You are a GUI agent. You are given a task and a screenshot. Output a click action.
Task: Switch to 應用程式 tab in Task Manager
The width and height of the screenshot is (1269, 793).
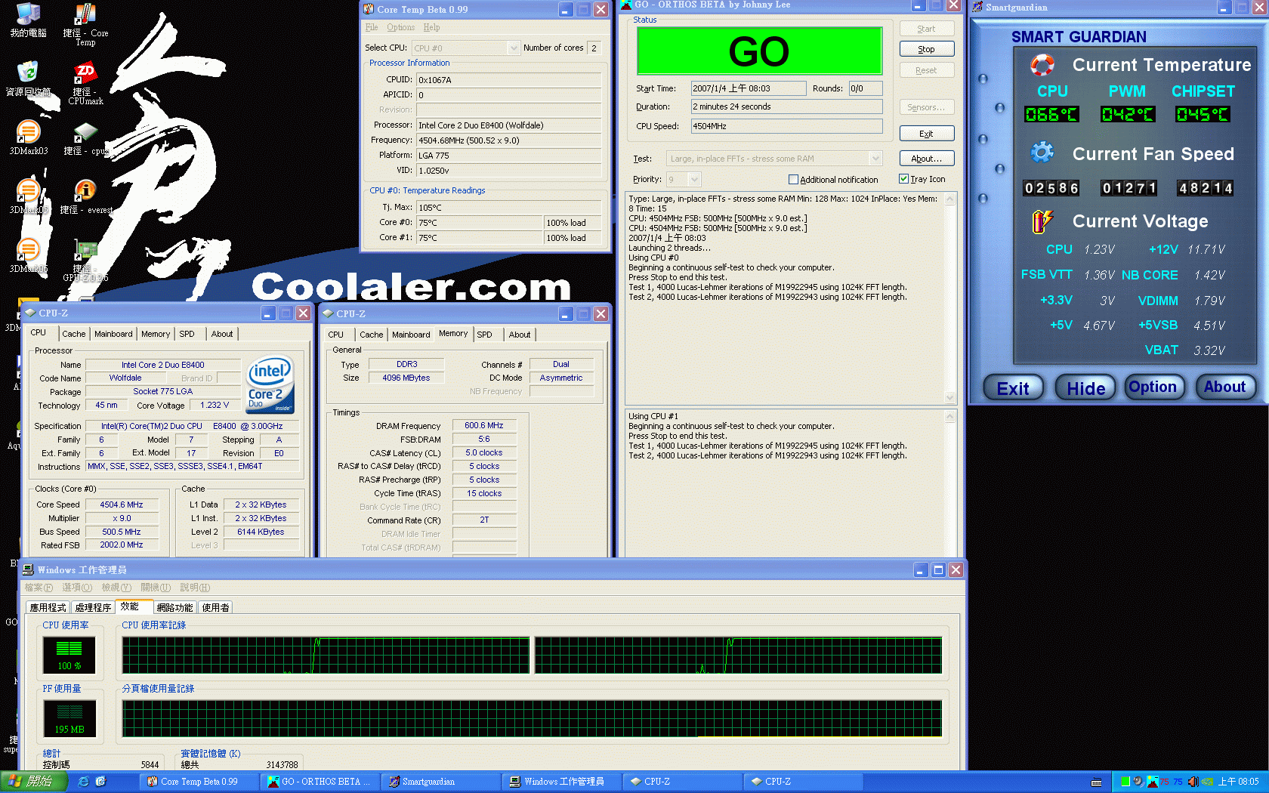coord(48,607)
